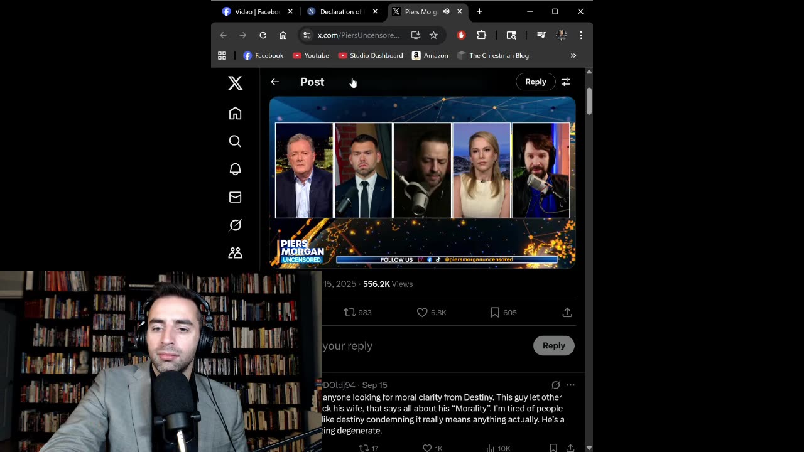The image size is (804, 452).
Task: Open Grok explain icon on reply
Action: click(x=556, y=385)
